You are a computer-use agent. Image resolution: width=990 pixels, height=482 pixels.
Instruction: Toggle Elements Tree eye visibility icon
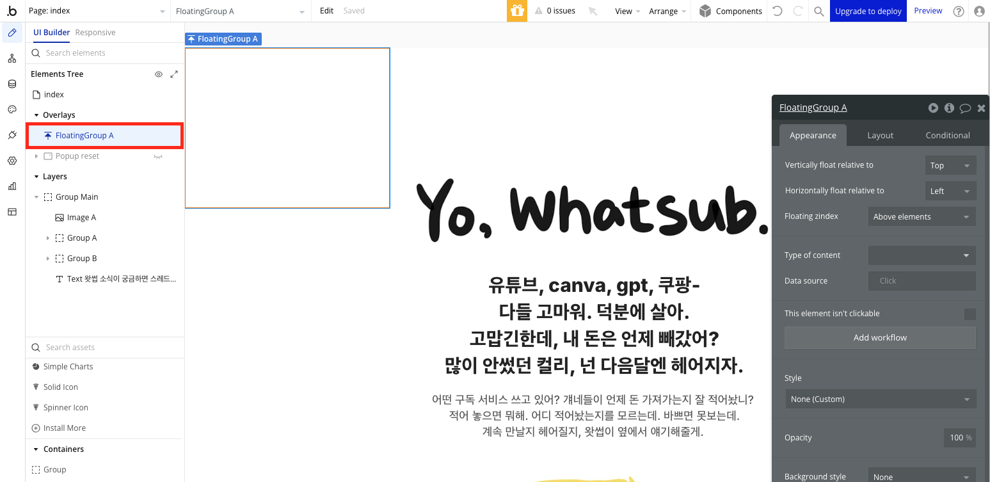click(159, 74)
